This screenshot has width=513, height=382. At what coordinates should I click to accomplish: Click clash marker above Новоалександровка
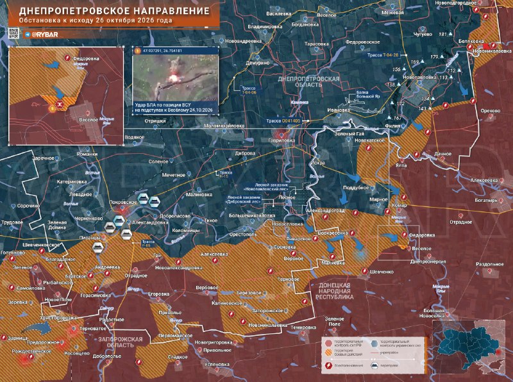[178, 262]
